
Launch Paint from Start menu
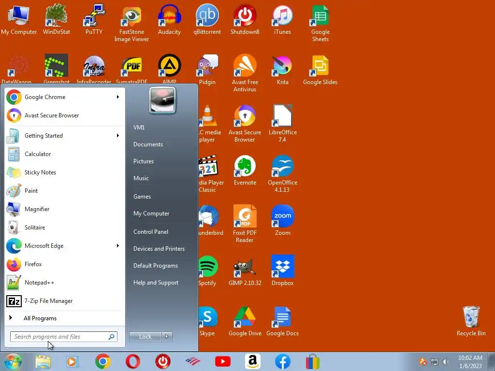(x=64, y=190)
